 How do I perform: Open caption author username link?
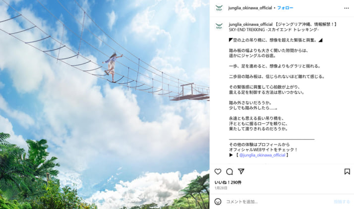point(250,24)
